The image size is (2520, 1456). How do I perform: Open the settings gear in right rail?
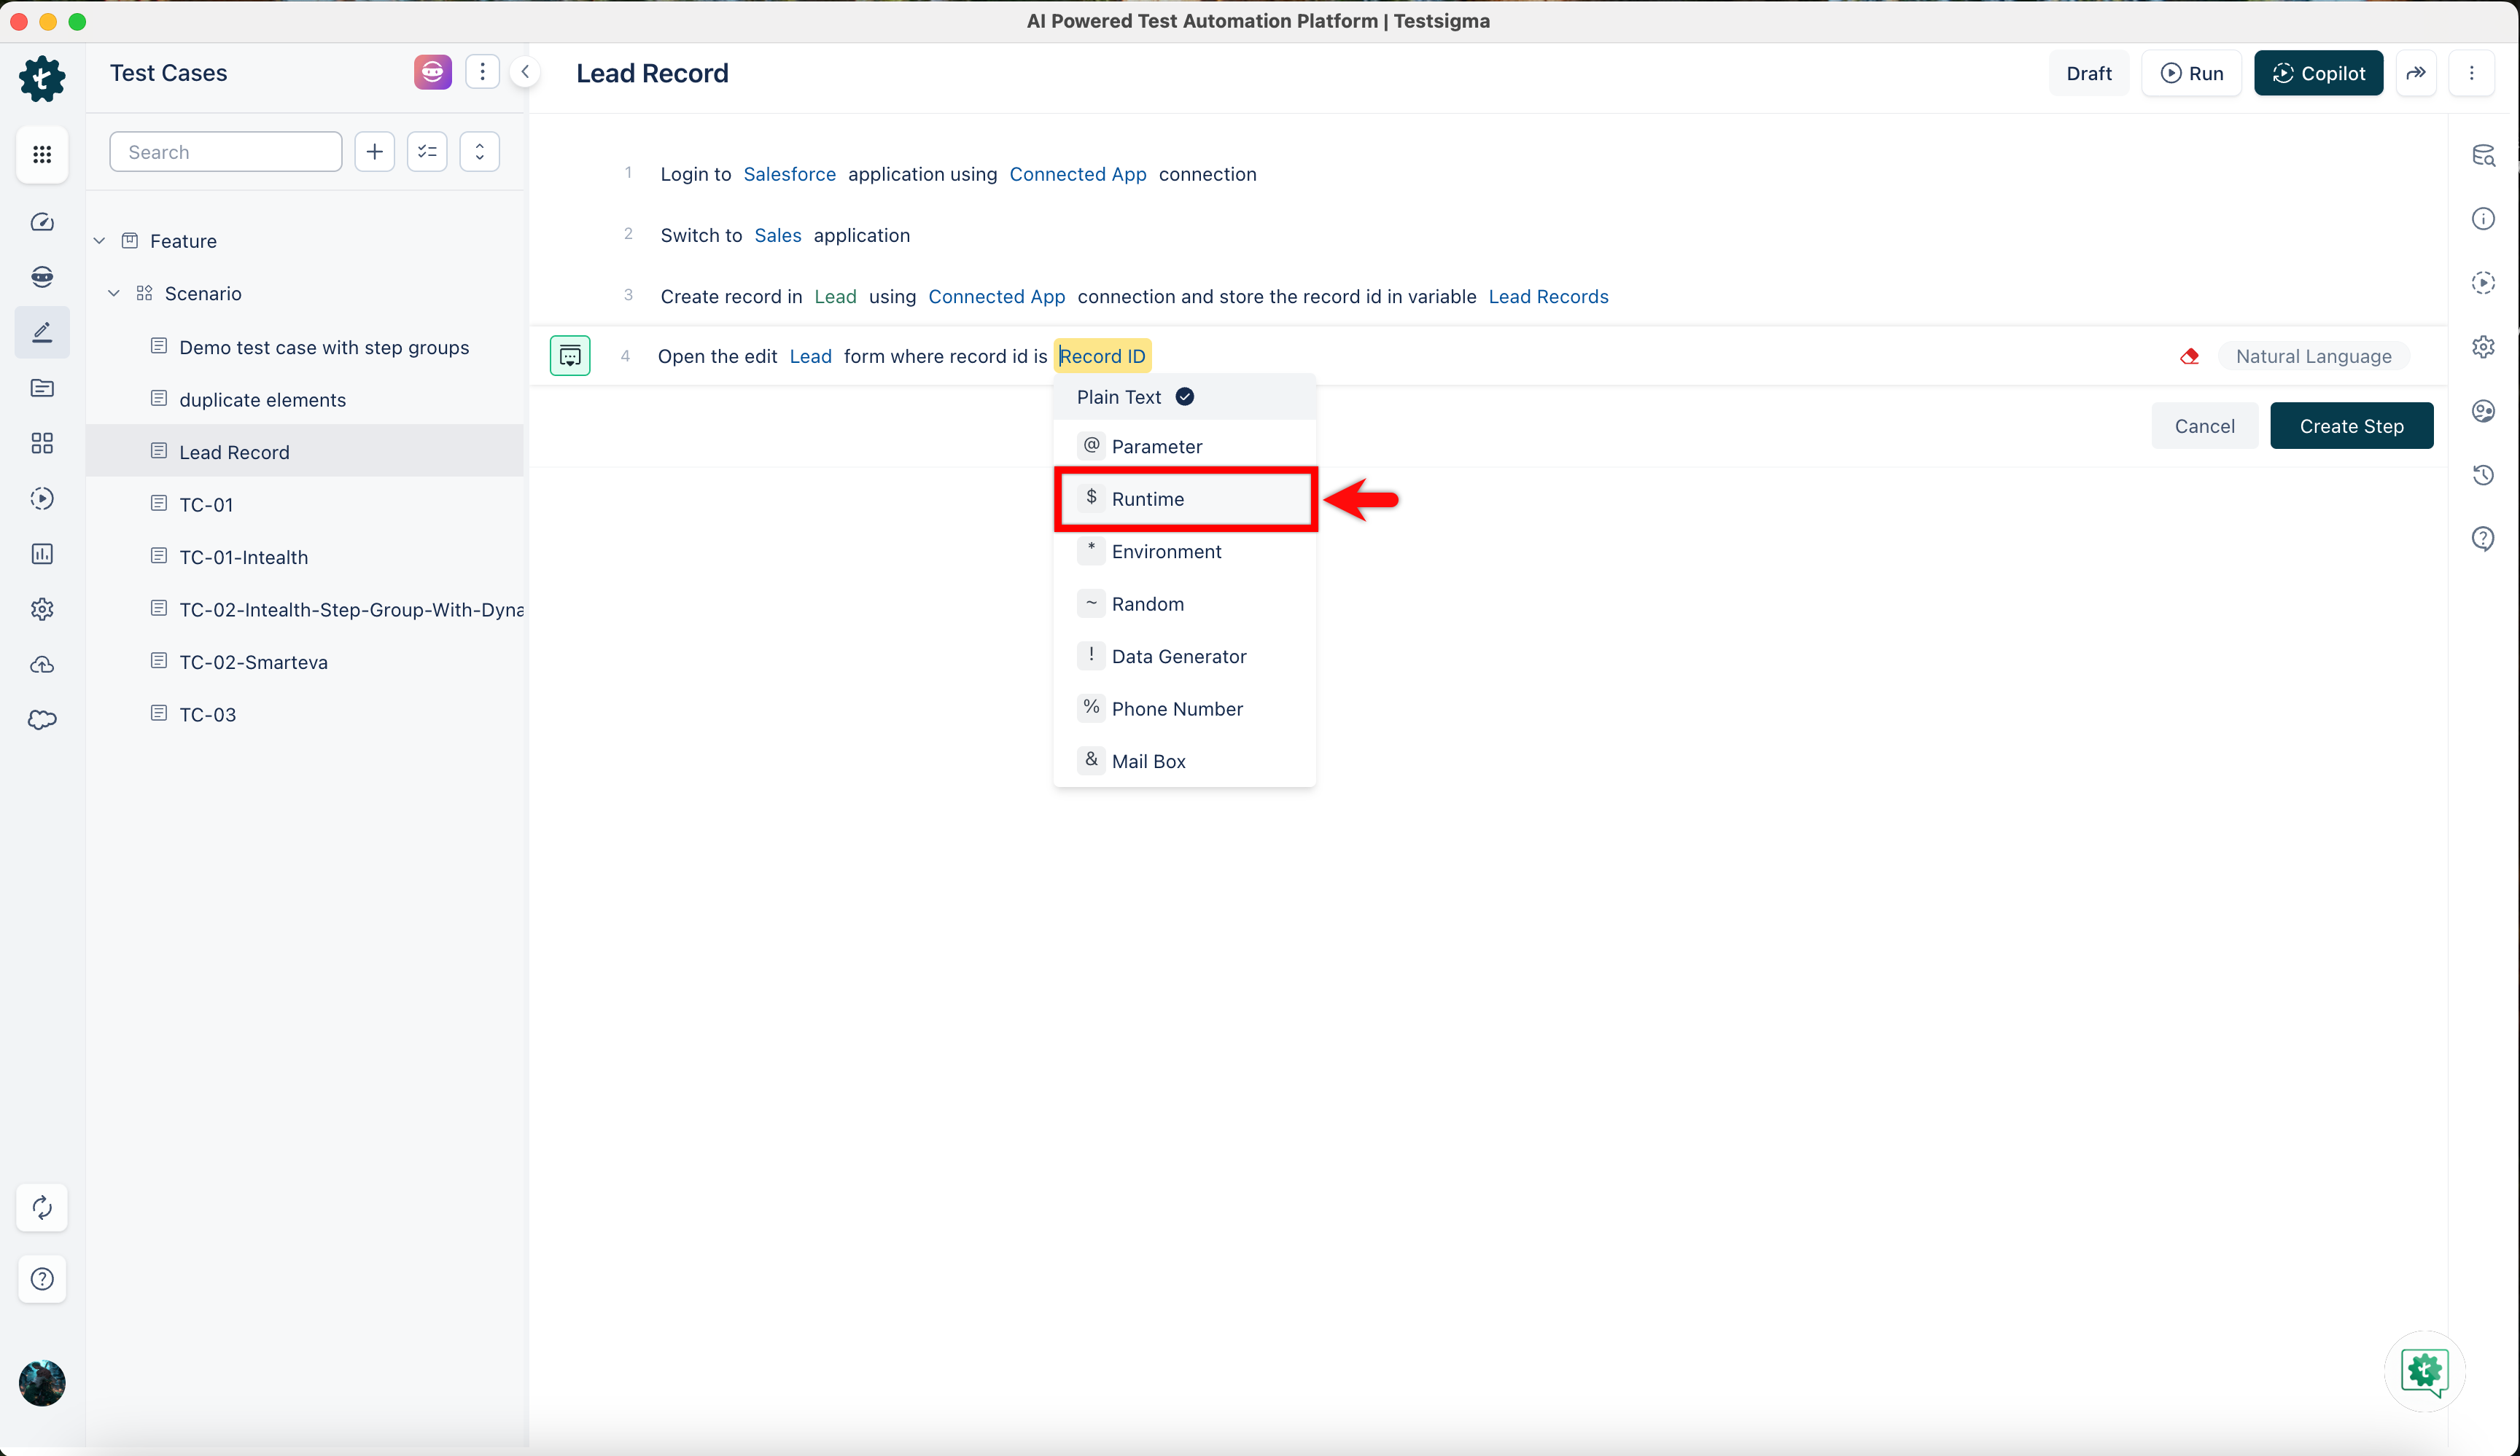(2483, 347)
